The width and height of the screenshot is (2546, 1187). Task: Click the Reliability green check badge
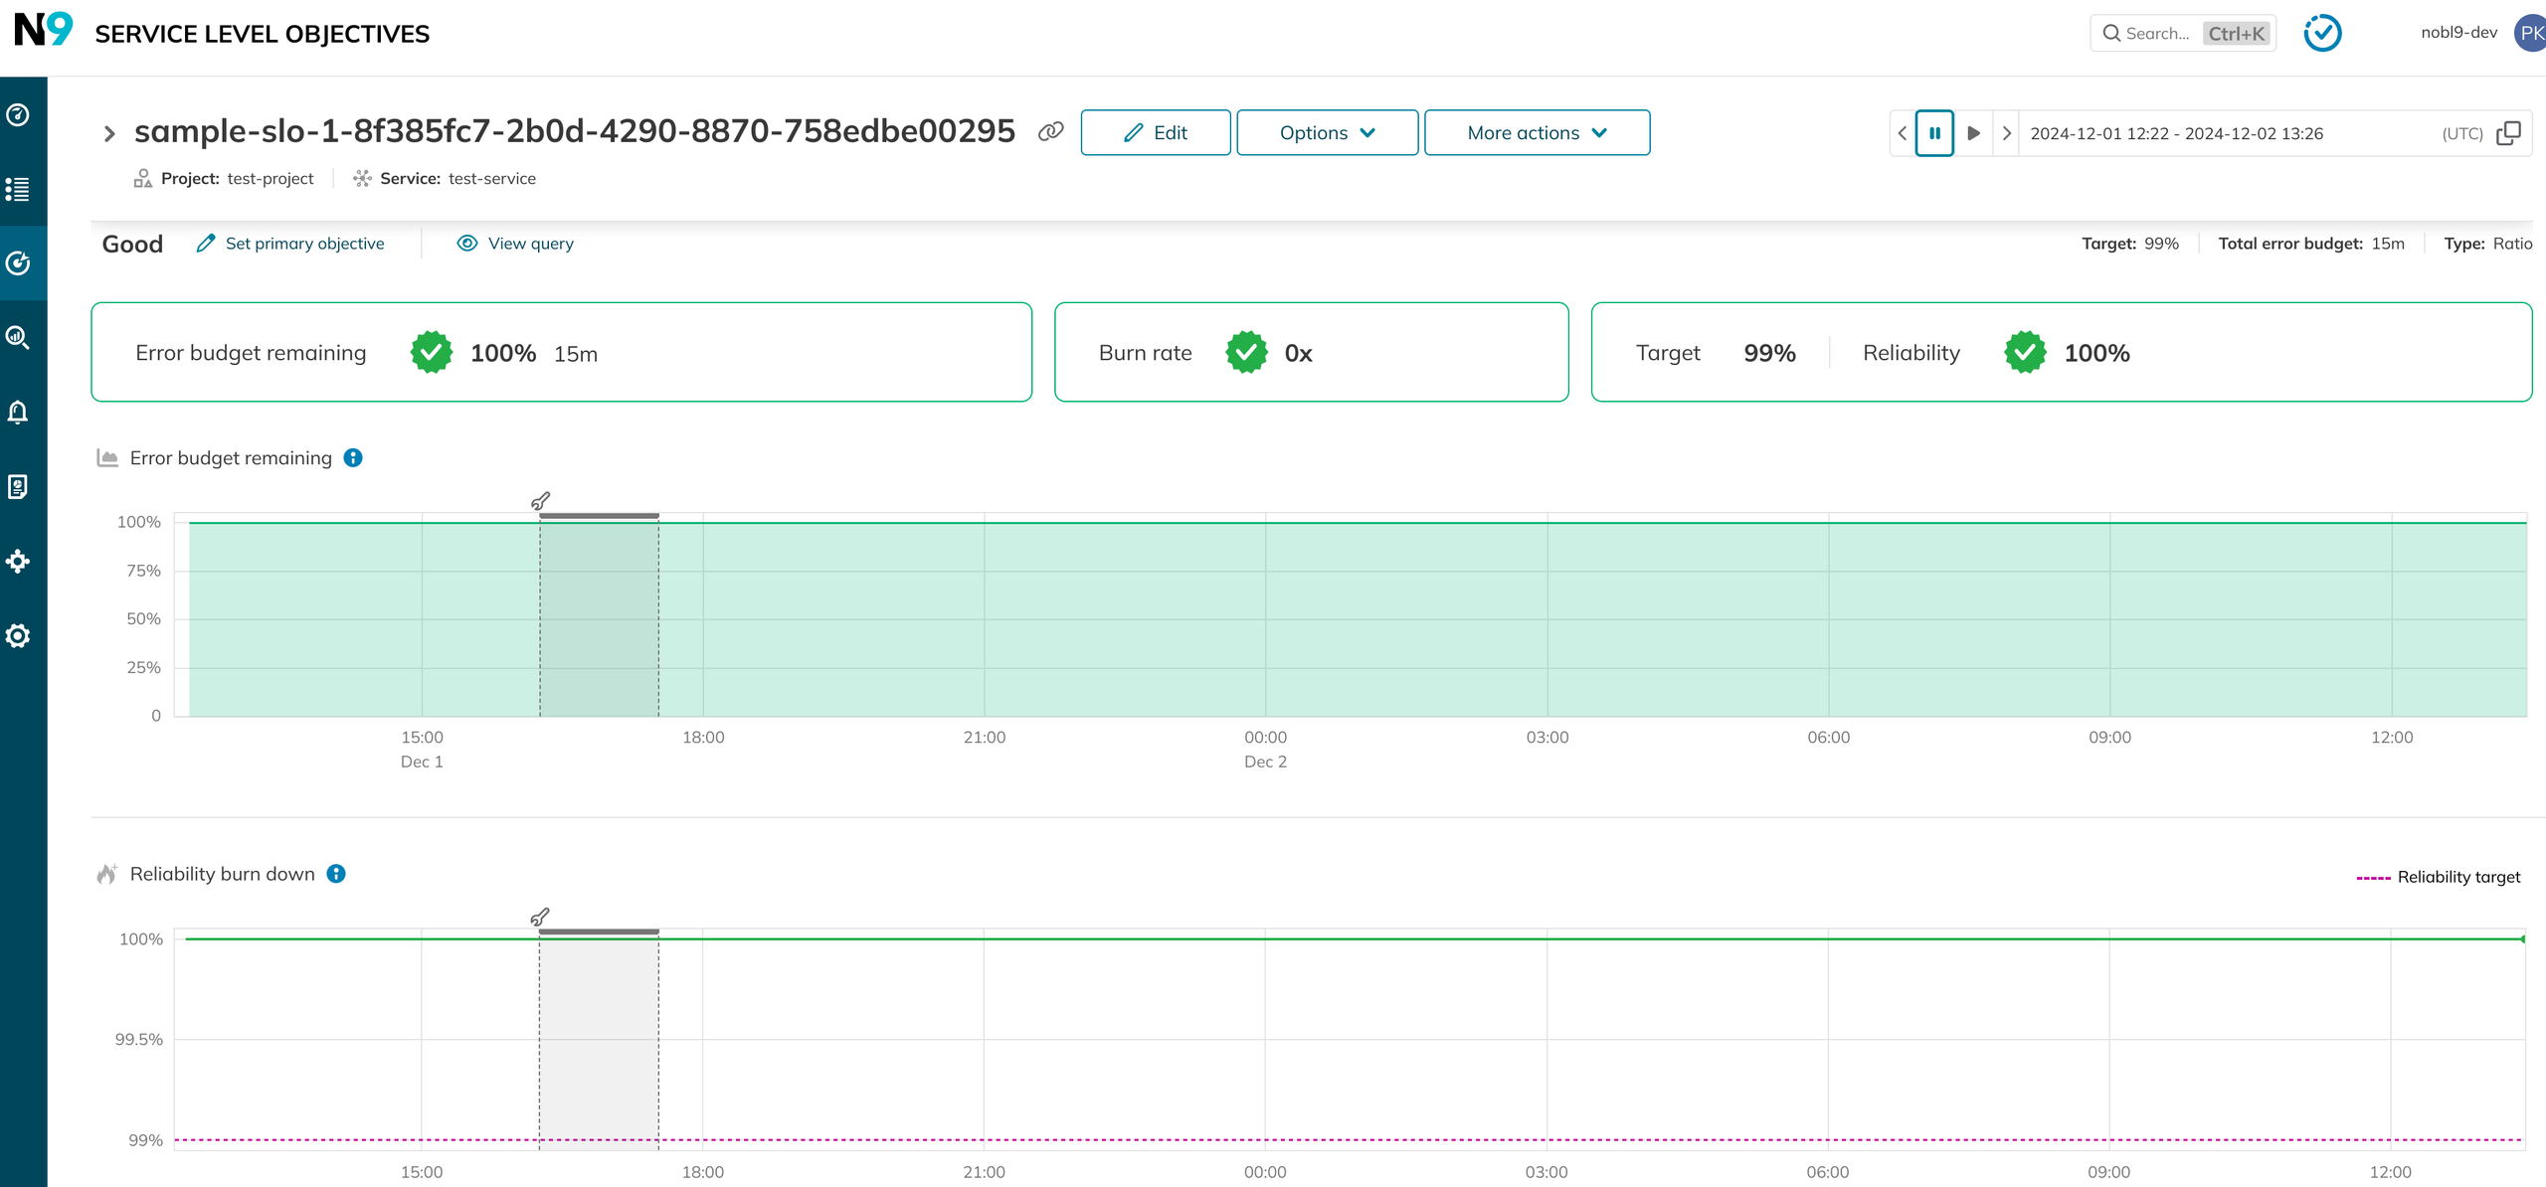point(2025,352)
